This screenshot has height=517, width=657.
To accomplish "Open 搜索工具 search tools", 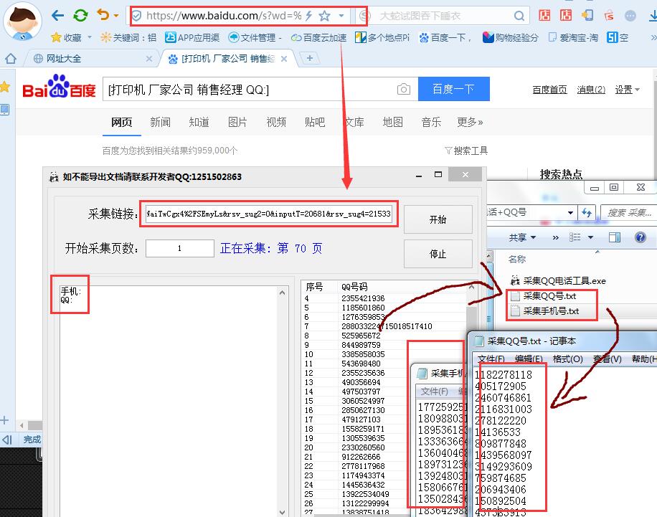I will [466, 151].
